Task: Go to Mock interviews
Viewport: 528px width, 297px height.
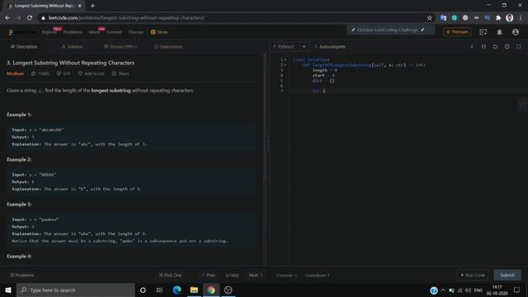Action: point(94,32)
